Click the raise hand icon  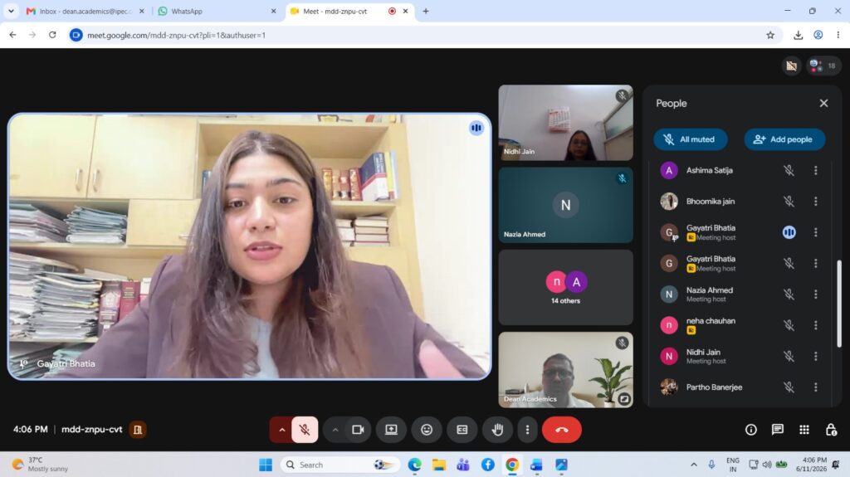(x=497, y=430)
